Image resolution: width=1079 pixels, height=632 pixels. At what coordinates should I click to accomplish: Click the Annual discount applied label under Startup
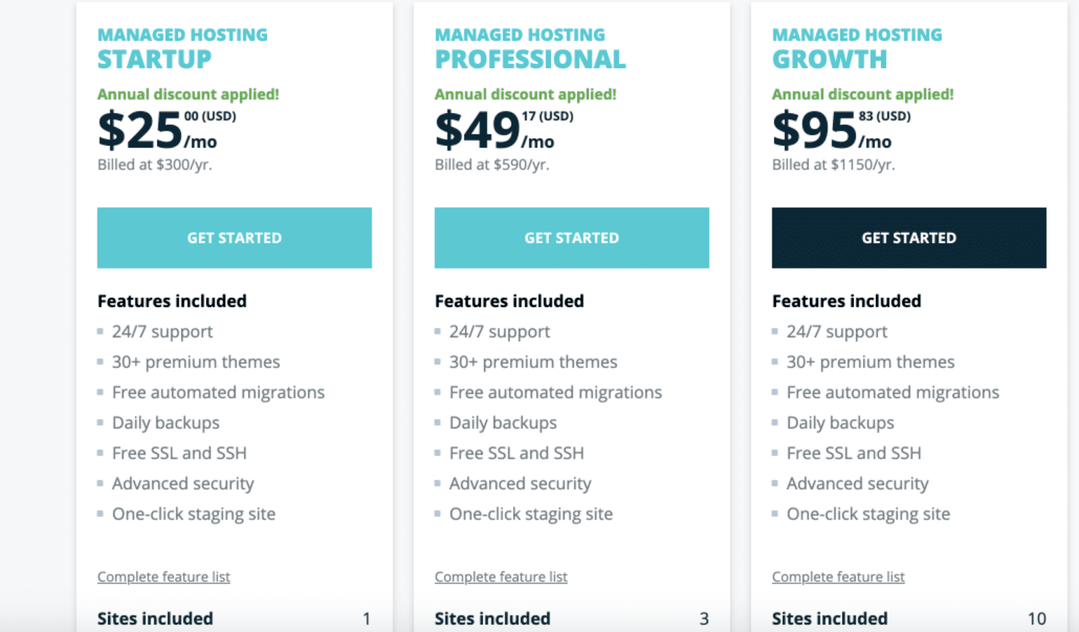189,94
